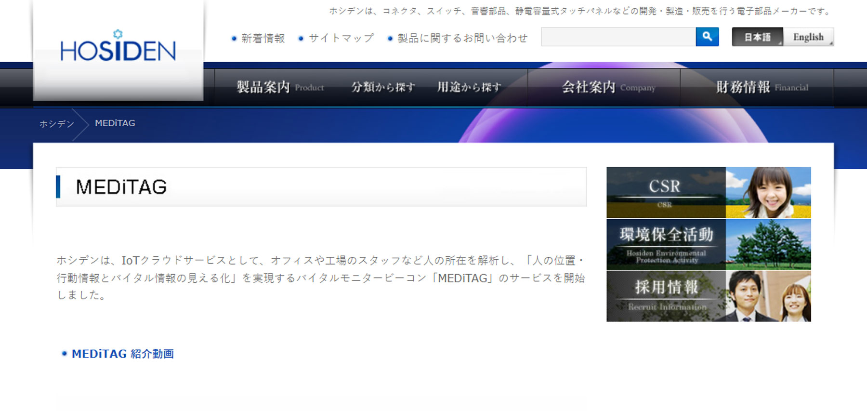Image resolution: width=867 pixels, height=411 pixels.
Task: Open the 採用情報 recruit banner
Action: tap(709, 296)
